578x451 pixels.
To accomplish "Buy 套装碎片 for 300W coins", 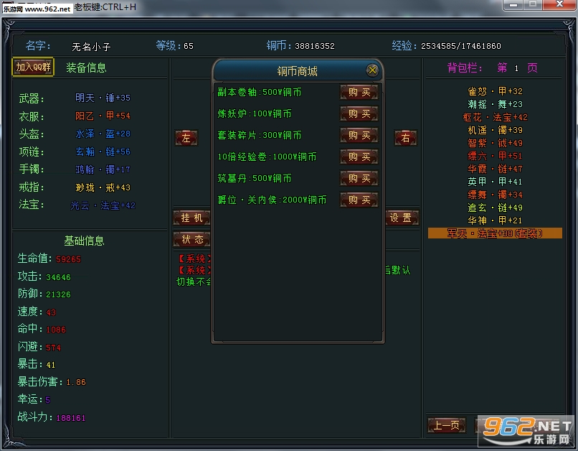I will pos(359,135).
